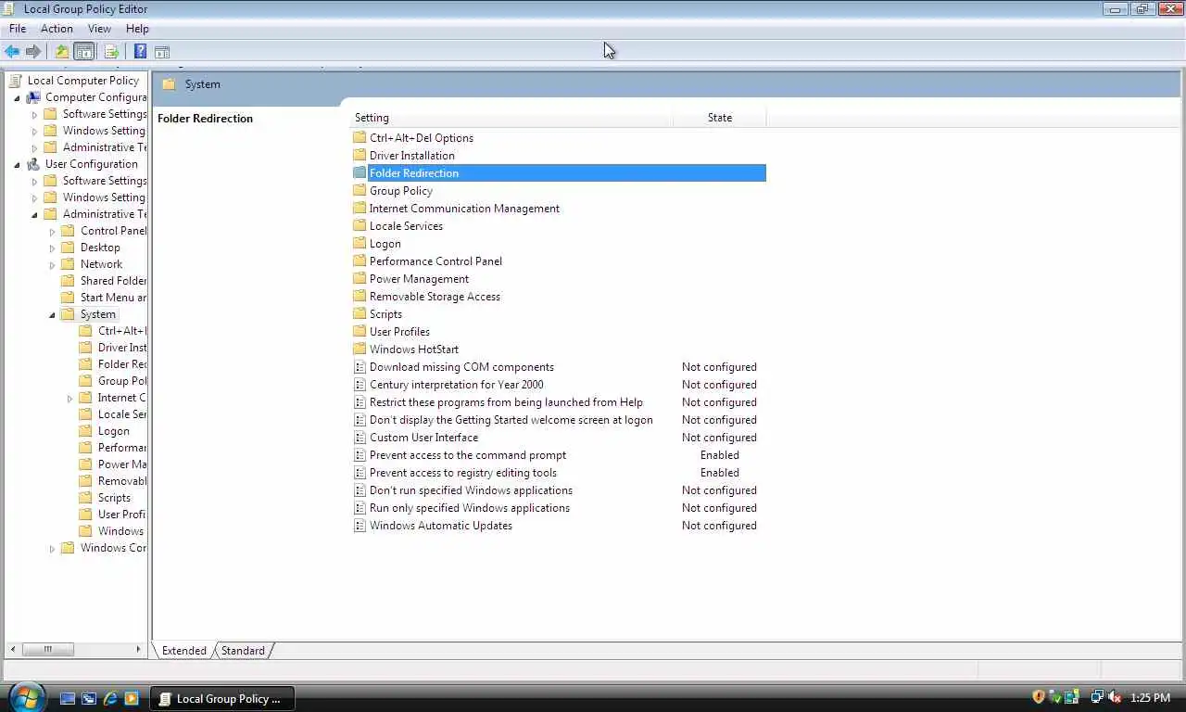
Task: Expand the Windows Components tree node
Action: 53,548
